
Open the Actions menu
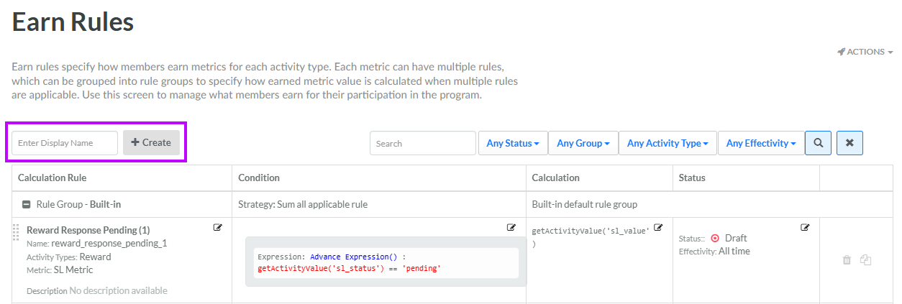pyautogui.click(x=865, y=52)
